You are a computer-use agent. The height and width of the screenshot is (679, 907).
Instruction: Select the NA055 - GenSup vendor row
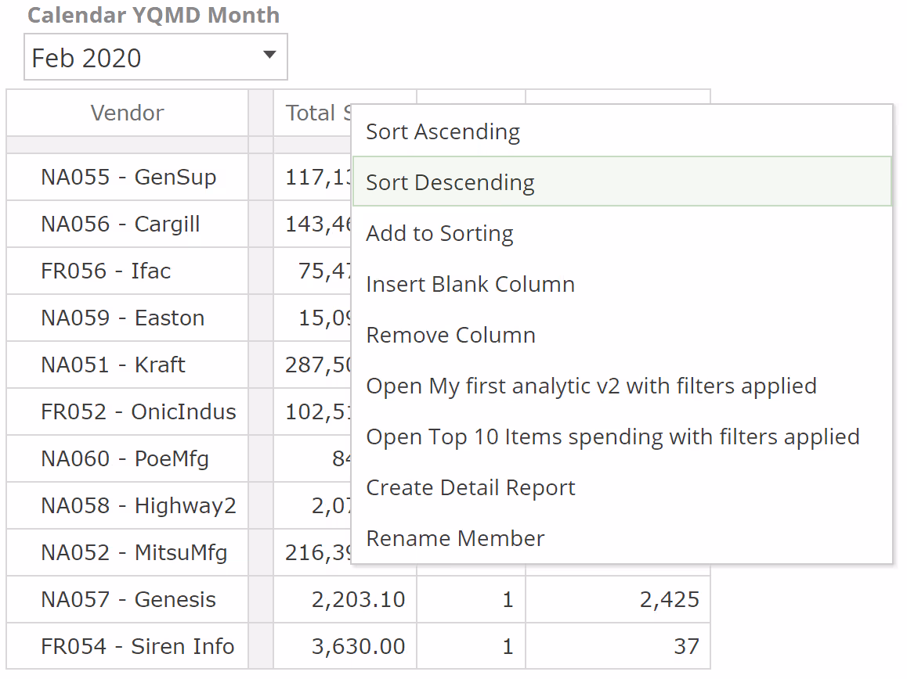[x=128, y=178]
